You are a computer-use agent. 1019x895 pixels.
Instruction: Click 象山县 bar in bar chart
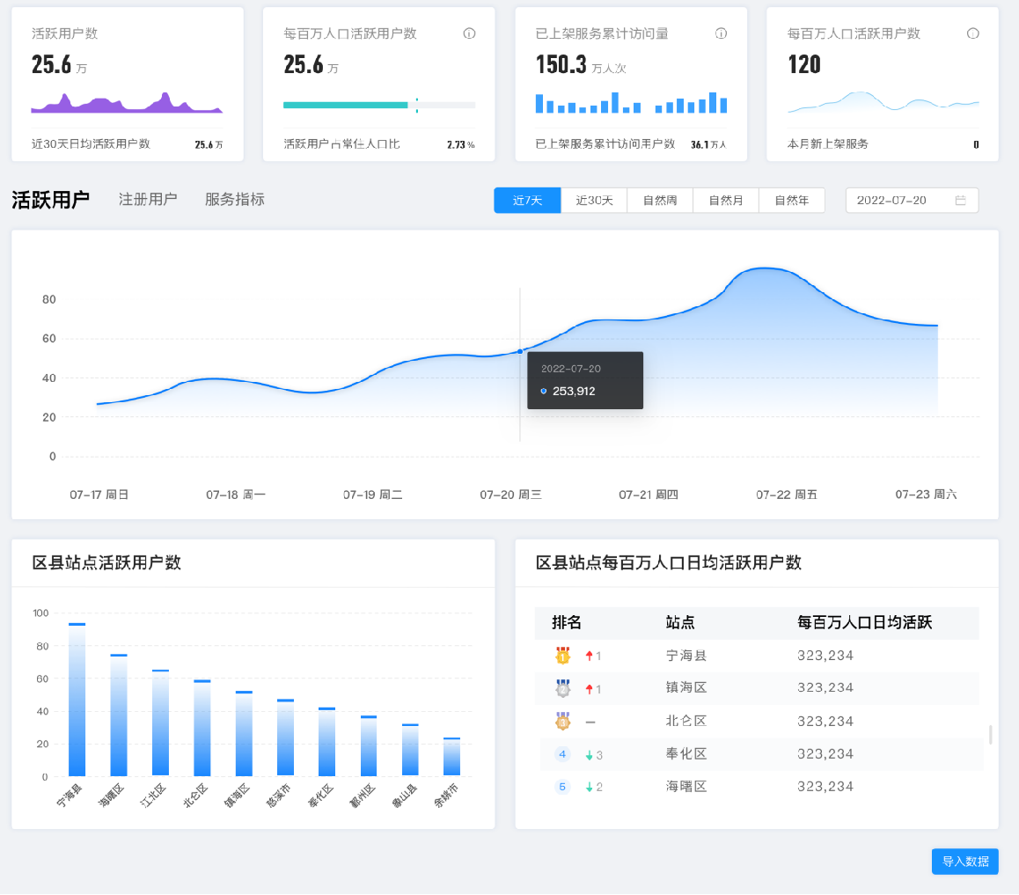(410, 750)
